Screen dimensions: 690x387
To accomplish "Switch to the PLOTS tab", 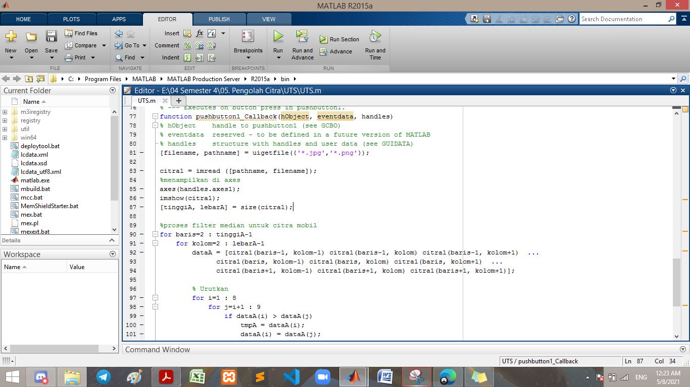I will point(71,19).
